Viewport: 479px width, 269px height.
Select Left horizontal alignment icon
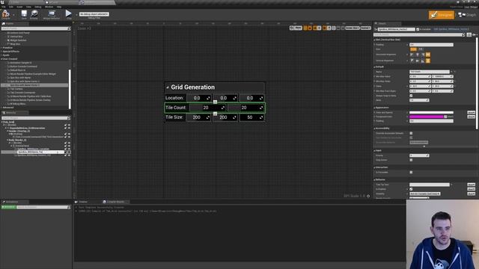412,55
